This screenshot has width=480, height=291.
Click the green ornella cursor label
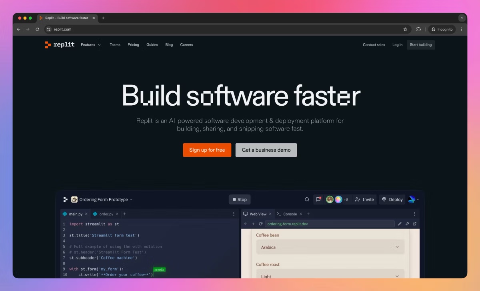coord(159,270)
